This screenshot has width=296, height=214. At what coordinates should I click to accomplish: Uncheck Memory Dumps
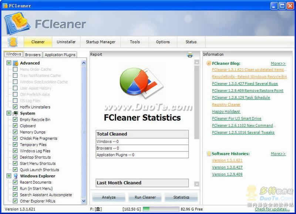tap(15, 132)
